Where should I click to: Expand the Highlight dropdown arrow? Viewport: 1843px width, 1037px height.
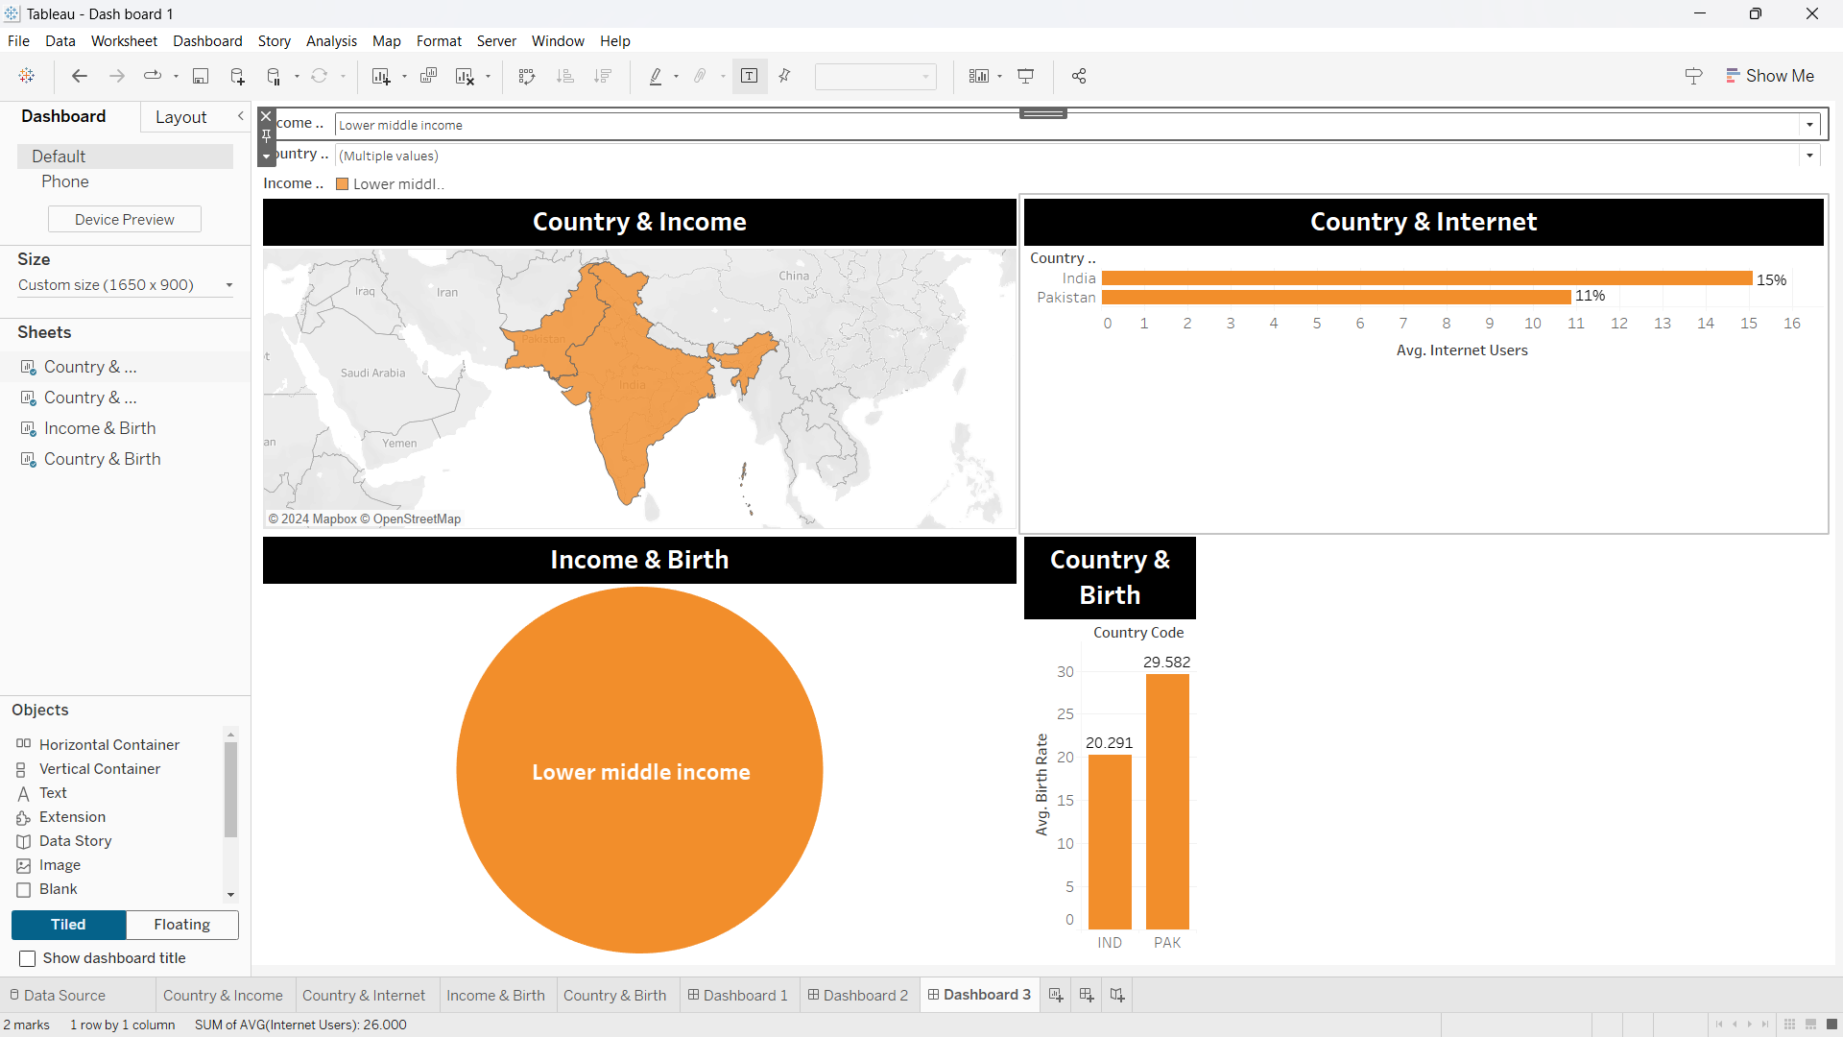tap(677, 76)
